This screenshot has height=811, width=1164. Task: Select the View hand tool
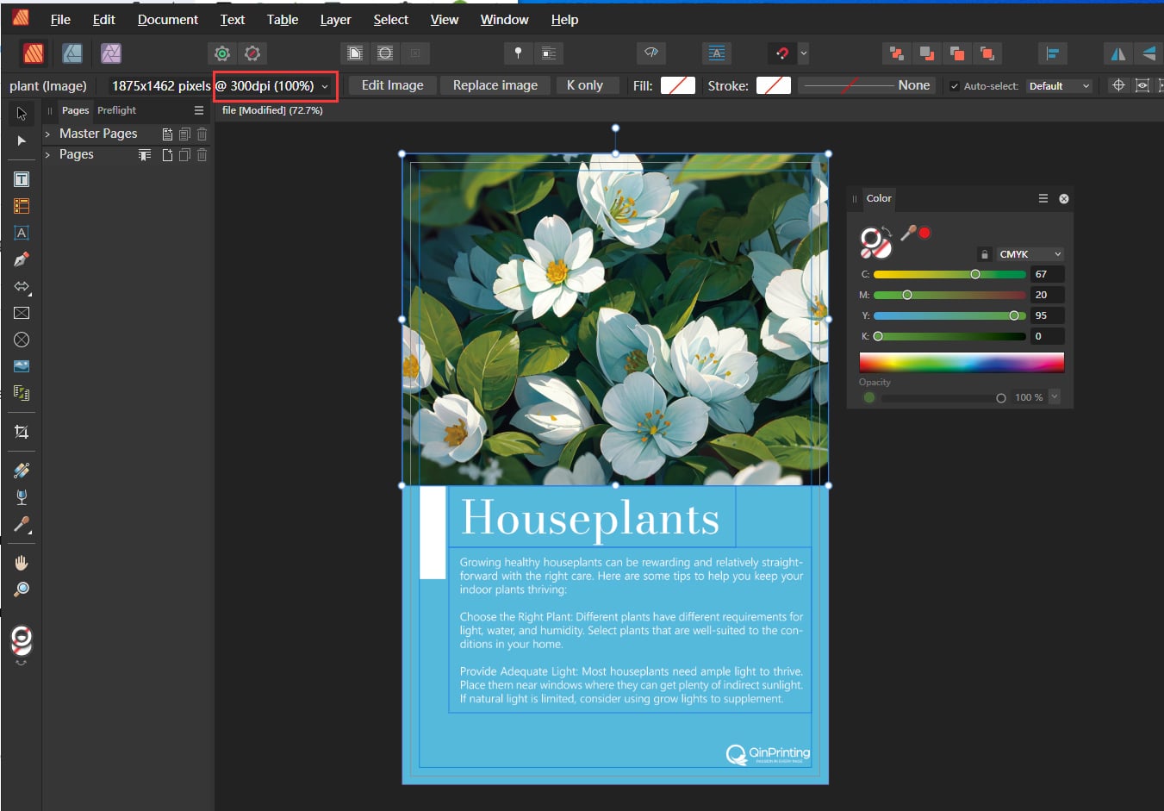pyautogui.click(x=22, y=563)
